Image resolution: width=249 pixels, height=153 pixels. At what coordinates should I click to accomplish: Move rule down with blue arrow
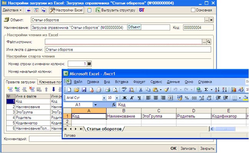click(53, 90)
